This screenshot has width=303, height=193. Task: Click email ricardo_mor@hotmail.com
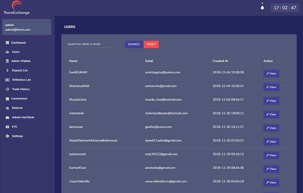click(x=163, y=100)
